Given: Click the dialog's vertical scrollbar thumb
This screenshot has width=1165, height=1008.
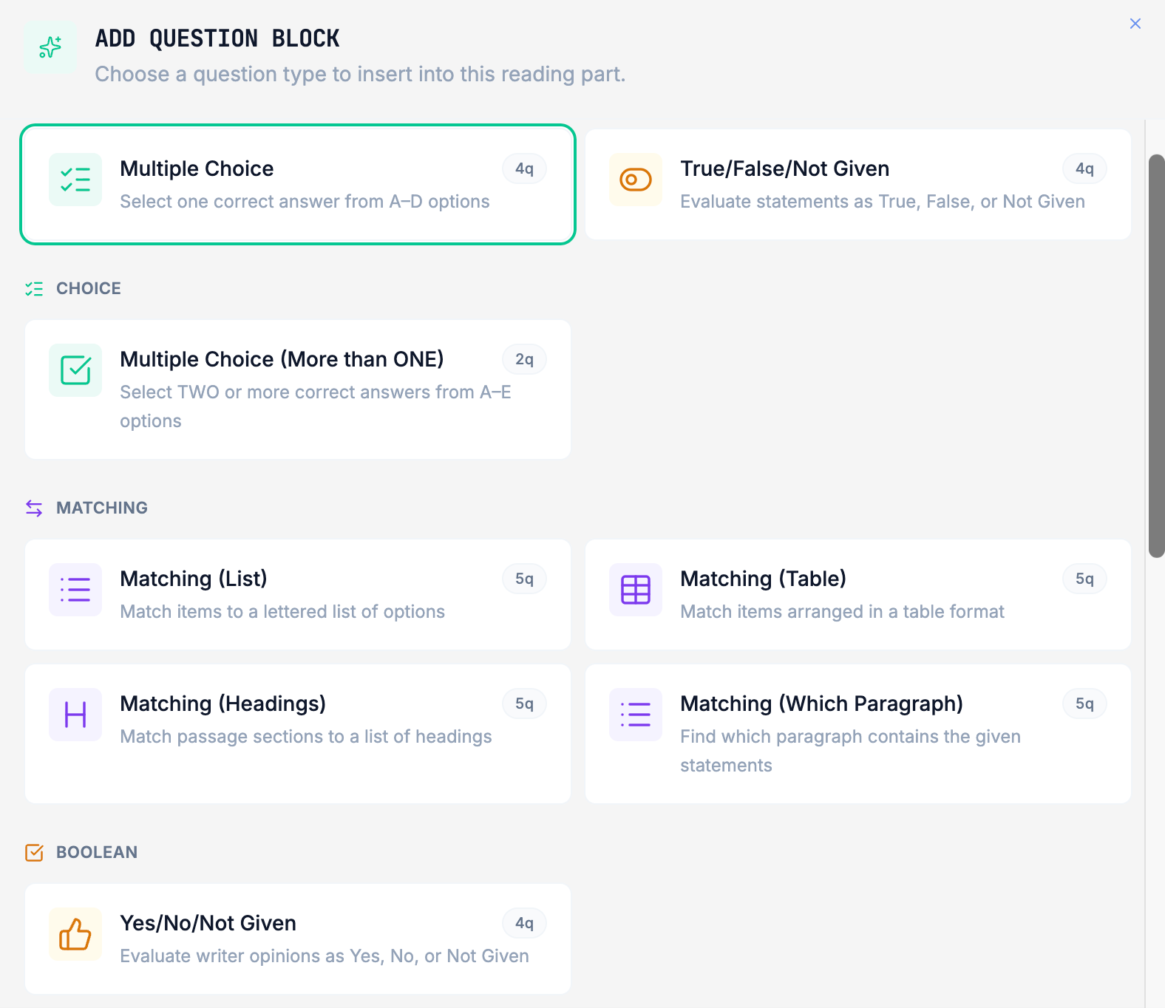Looking at the screenshot, I should [1156, 355].
